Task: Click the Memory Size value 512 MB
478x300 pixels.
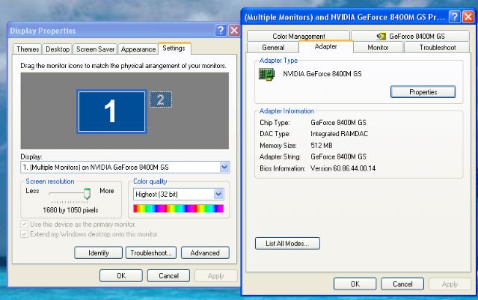Action: point(322,145)
